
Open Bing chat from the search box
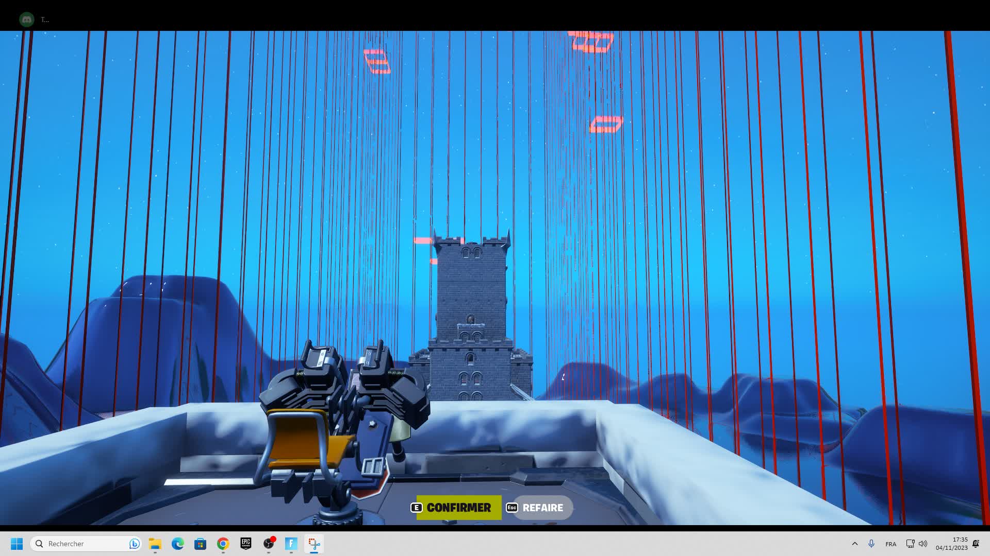tap(134, 544)
